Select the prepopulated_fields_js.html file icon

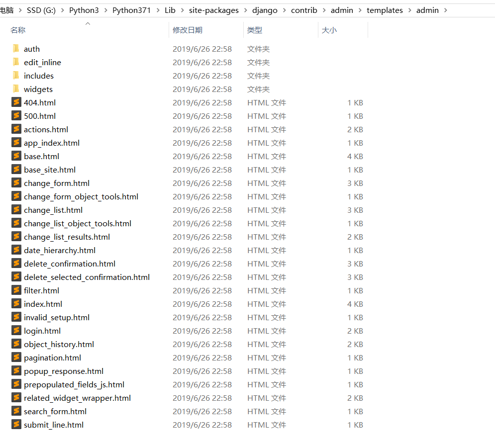[x=16, y=384]
